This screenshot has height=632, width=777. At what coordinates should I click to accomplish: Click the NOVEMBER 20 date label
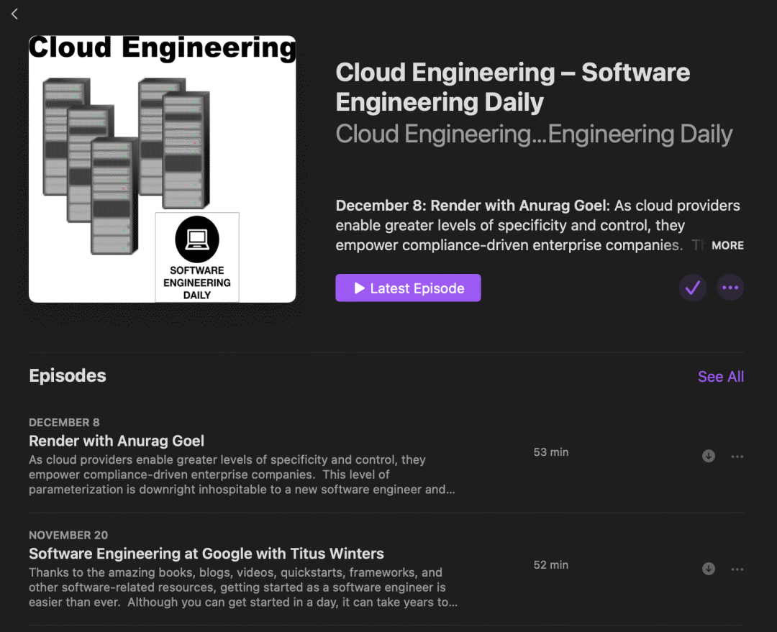click(68, 535)
